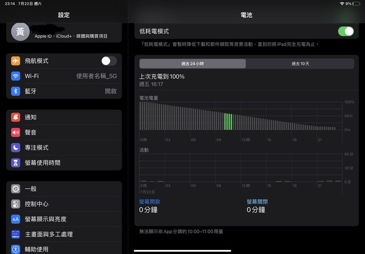The image size is (365, 254).
Task: Switch to Last 10 Days (過去10天) tab
Action: (x=301, y=63)
